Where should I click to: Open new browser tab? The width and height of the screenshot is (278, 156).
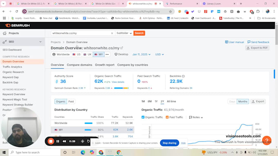(241, 4)
